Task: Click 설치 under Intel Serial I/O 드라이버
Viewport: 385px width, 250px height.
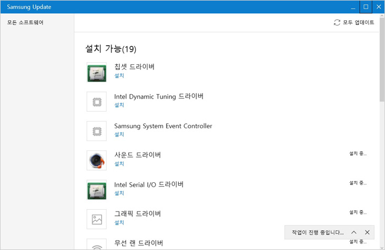Action: pos(119,193)
